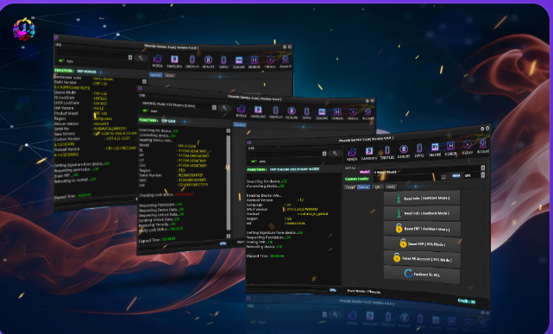
Task: Open Select Model dropdown in front-right window
Action: pos(483,168)
